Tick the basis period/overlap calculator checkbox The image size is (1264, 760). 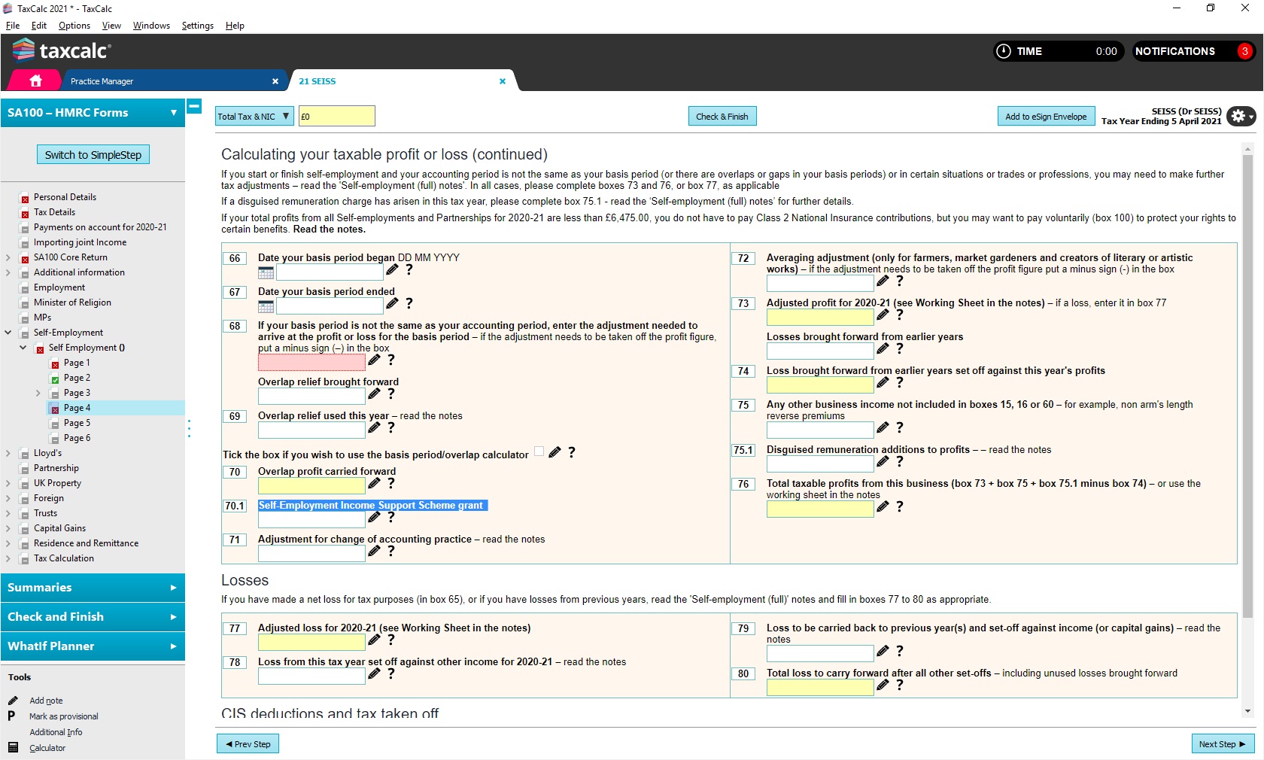[539, 451]
